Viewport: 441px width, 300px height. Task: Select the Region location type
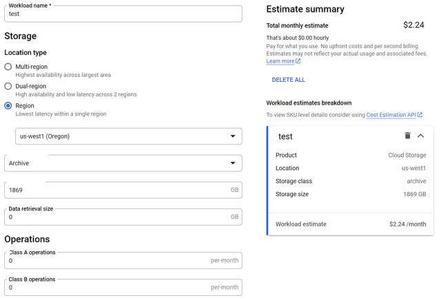[x=8, y=105]
